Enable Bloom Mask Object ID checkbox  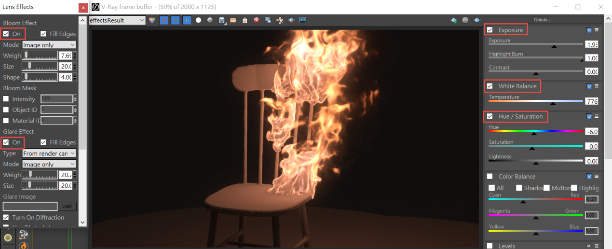(x=6, y=110)
